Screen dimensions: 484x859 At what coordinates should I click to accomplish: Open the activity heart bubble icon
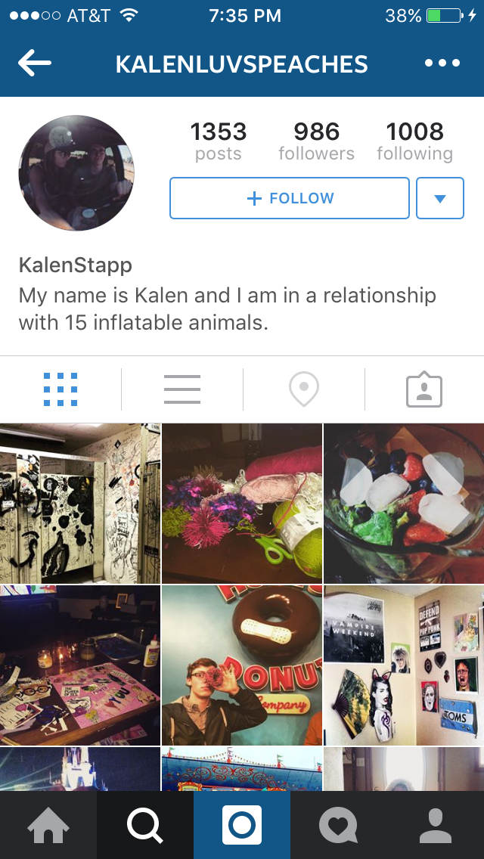tap(338, 826)
